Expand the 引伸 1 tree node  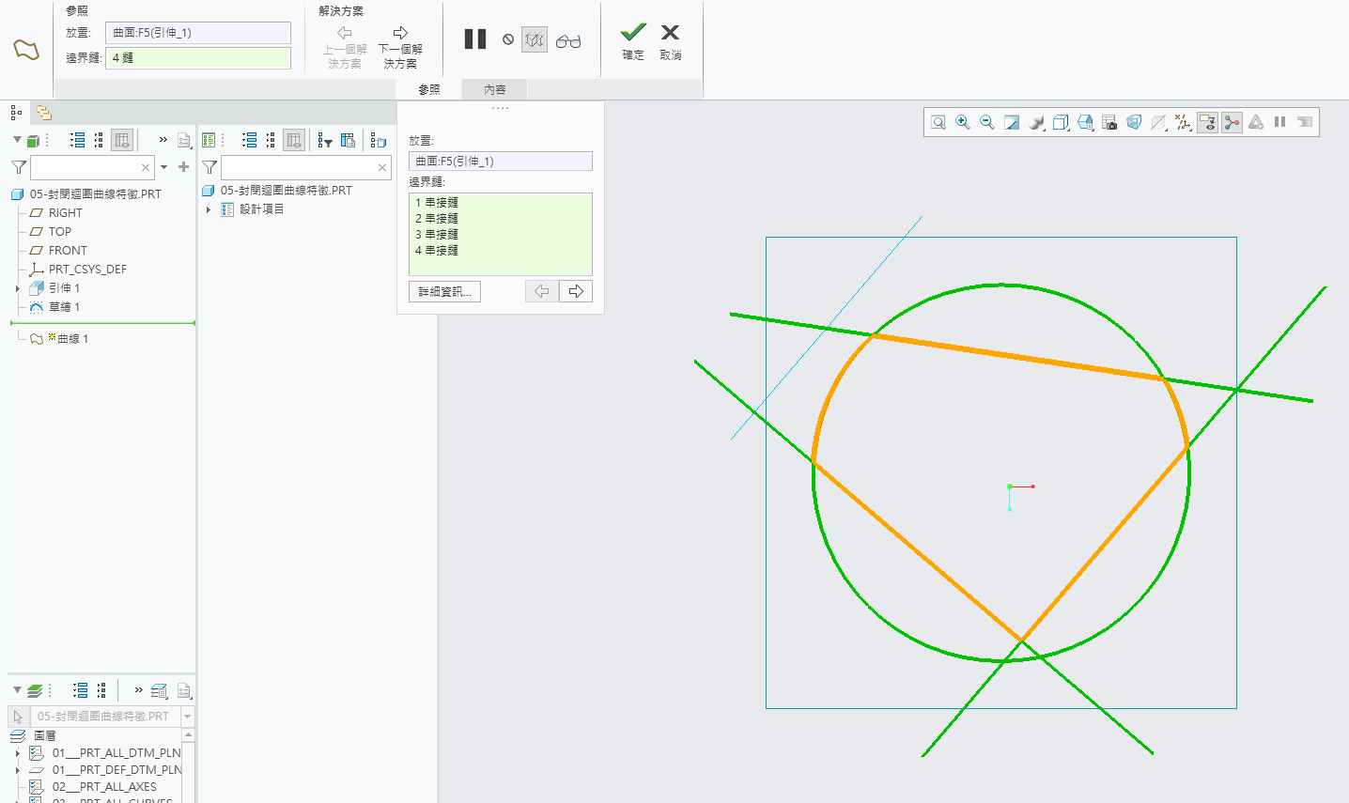[x=18, y=288]
